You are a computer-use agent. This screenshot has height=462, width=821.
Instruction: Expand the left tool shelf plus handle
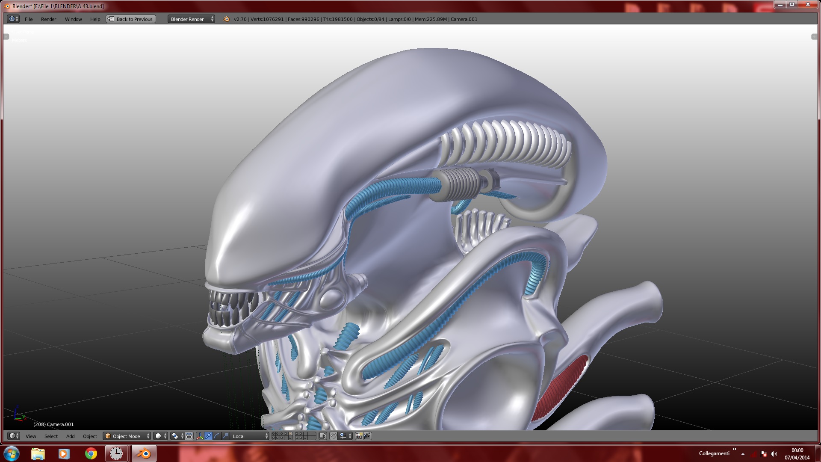(x=6, y=37)
